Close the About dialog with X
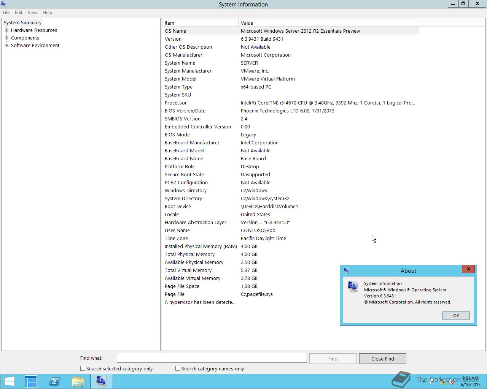Viewport: 487px width, 389px height. point(468,269)
